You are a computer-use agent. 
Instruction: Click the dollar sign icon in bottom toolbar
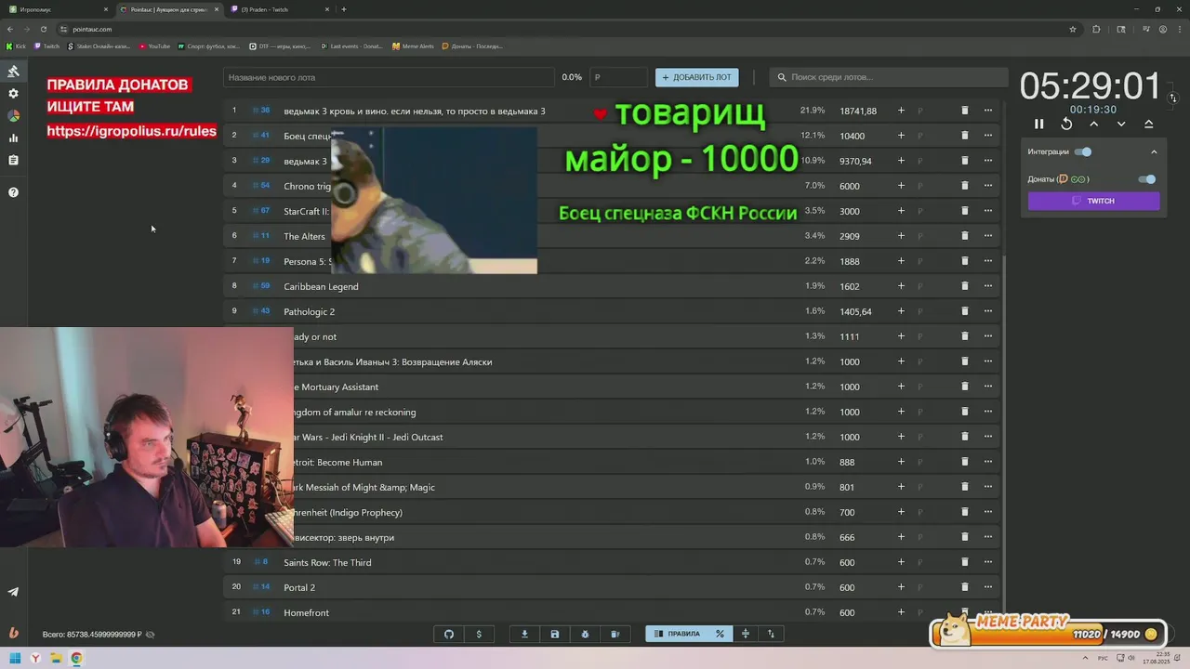coord(479,634)
